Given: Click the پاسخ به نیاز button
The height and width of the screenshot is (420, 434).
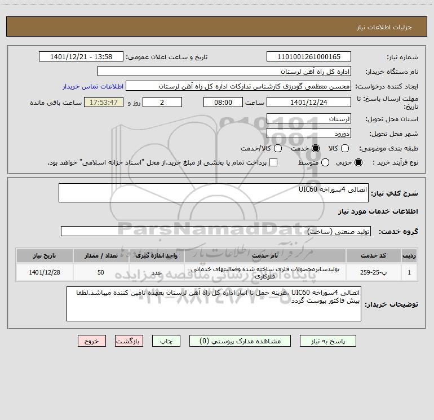Looking at the screenshot, I should click(327, 341).
